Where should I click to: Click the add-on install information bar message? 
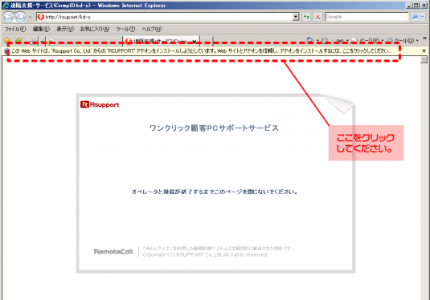click(x=201, y=51)
